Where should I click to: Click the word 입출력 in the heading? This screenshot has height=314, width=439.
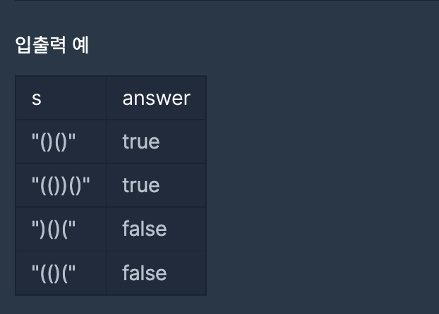41,45
